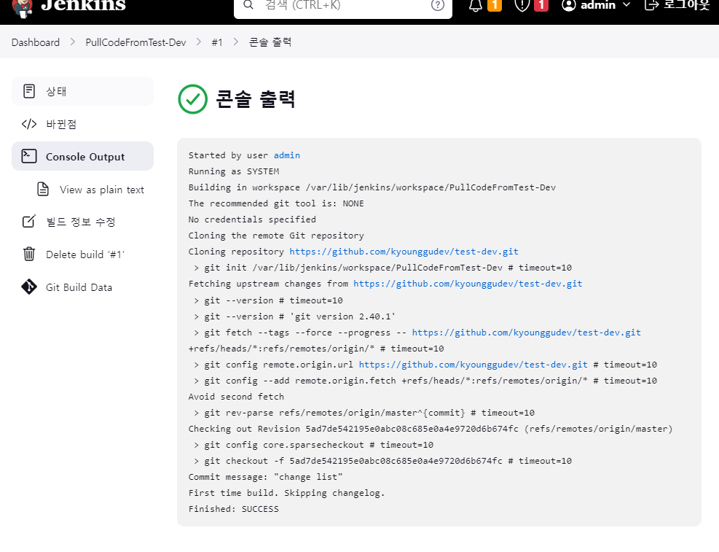Click the Finished: SUCCESS line
Screen dimensions: 719x552
233,509
